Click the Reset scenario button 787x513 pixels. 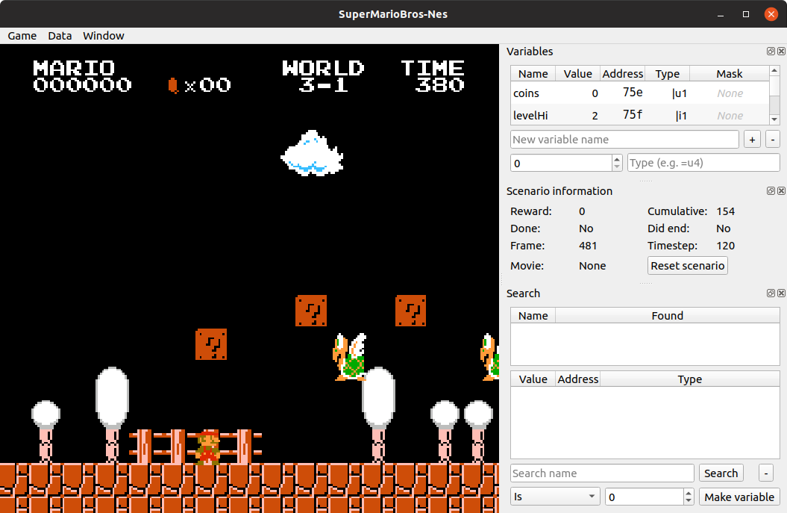(x=688, y=266)
